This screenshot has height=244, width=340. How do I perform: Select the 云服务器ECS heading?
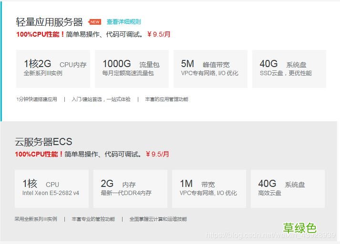(43, 142)
